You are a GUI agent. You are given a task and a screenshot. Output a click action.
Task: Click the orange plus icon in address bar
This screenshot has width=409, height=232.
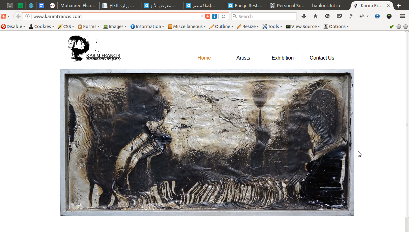click(208, 16)
